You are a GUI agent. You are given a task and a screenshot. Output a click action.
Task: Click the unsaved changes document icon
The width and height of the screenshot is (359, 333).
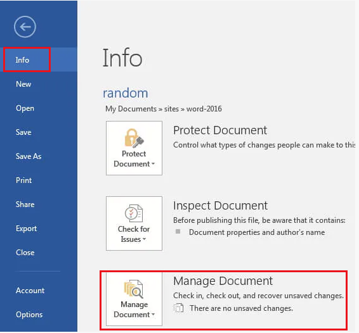(178, 308)
